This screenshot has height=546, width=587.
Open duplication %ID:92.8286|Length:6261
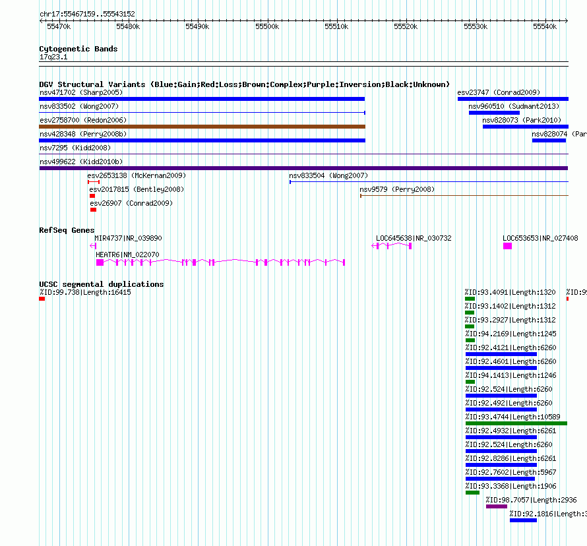tap(501, 465)
